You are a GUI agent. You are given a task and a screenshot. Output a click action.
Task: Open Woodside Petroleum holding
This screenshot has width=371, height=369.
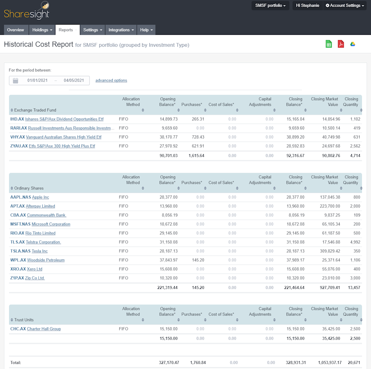pyautogui.click(x=46, y=260)
